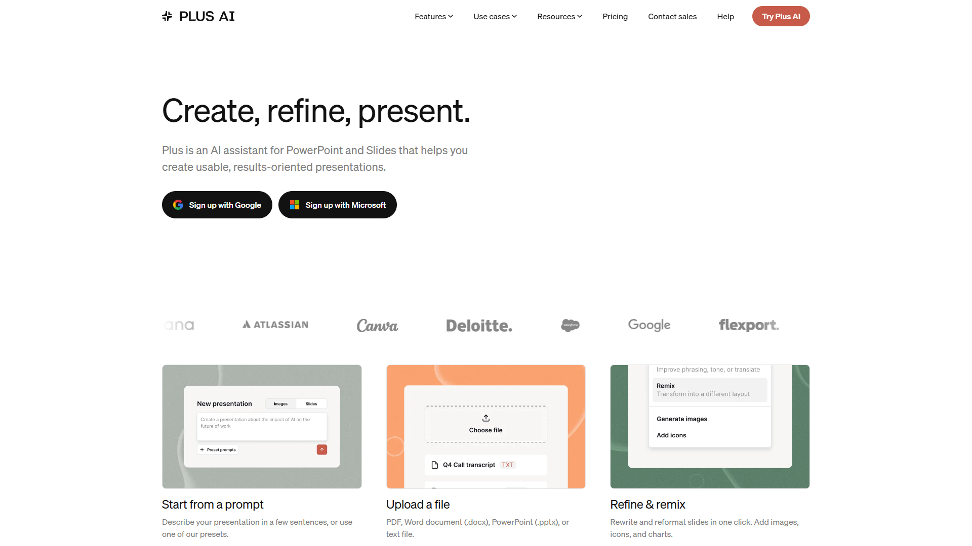Click the Preset prompts button
The height and width of the screenshot is (546, 972).
(x=218, y=449)
